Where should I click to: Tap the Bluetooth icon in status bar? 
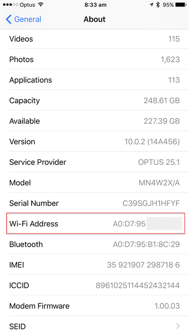[x=158, y=5]
